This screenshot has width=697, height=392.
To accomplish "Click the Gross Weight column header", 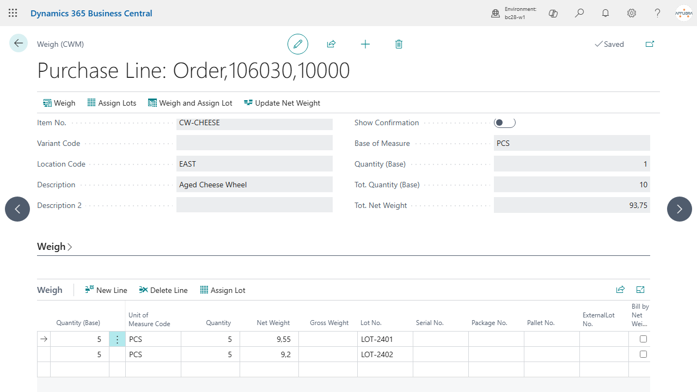I will [329, 323].
